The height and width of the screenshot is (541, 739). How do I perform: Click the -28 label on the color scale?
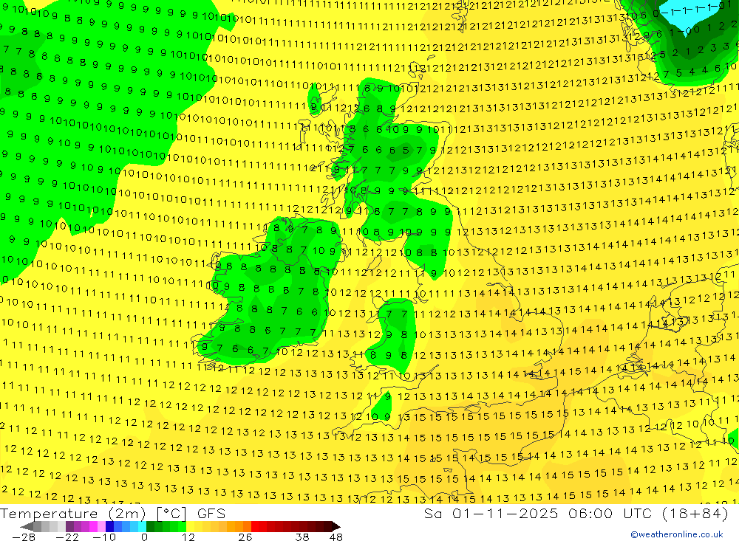coord(24,537)
